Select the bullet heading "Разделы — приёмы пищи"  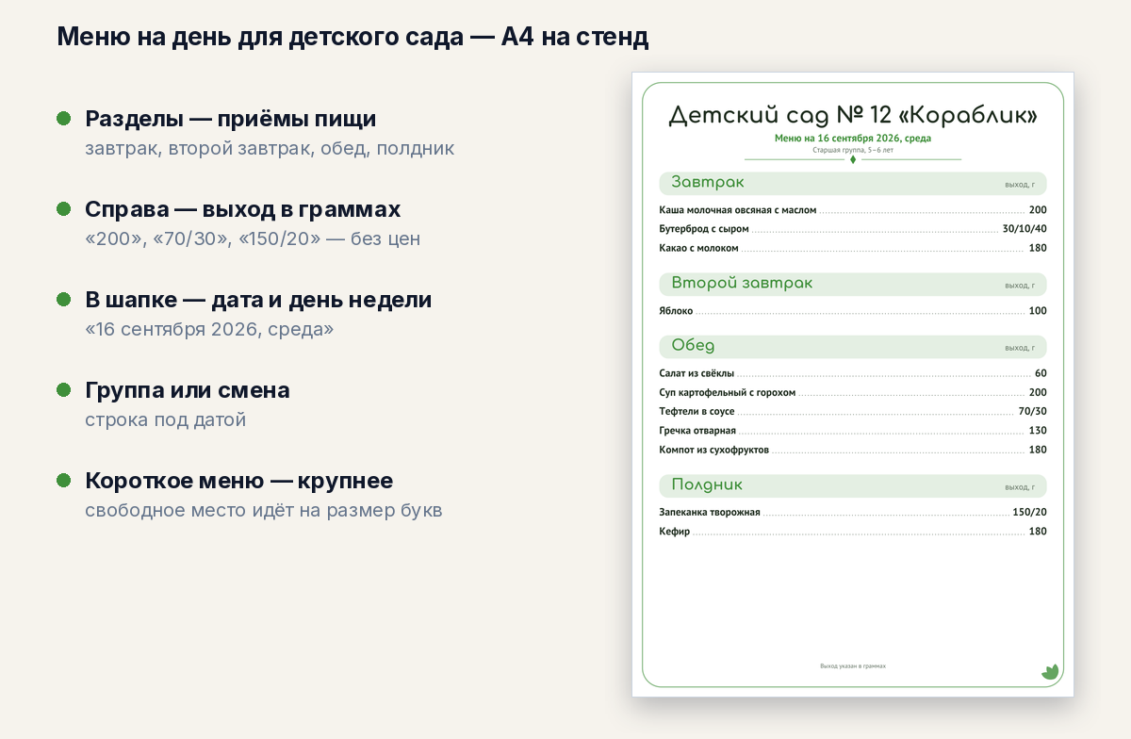coord(231,120)
